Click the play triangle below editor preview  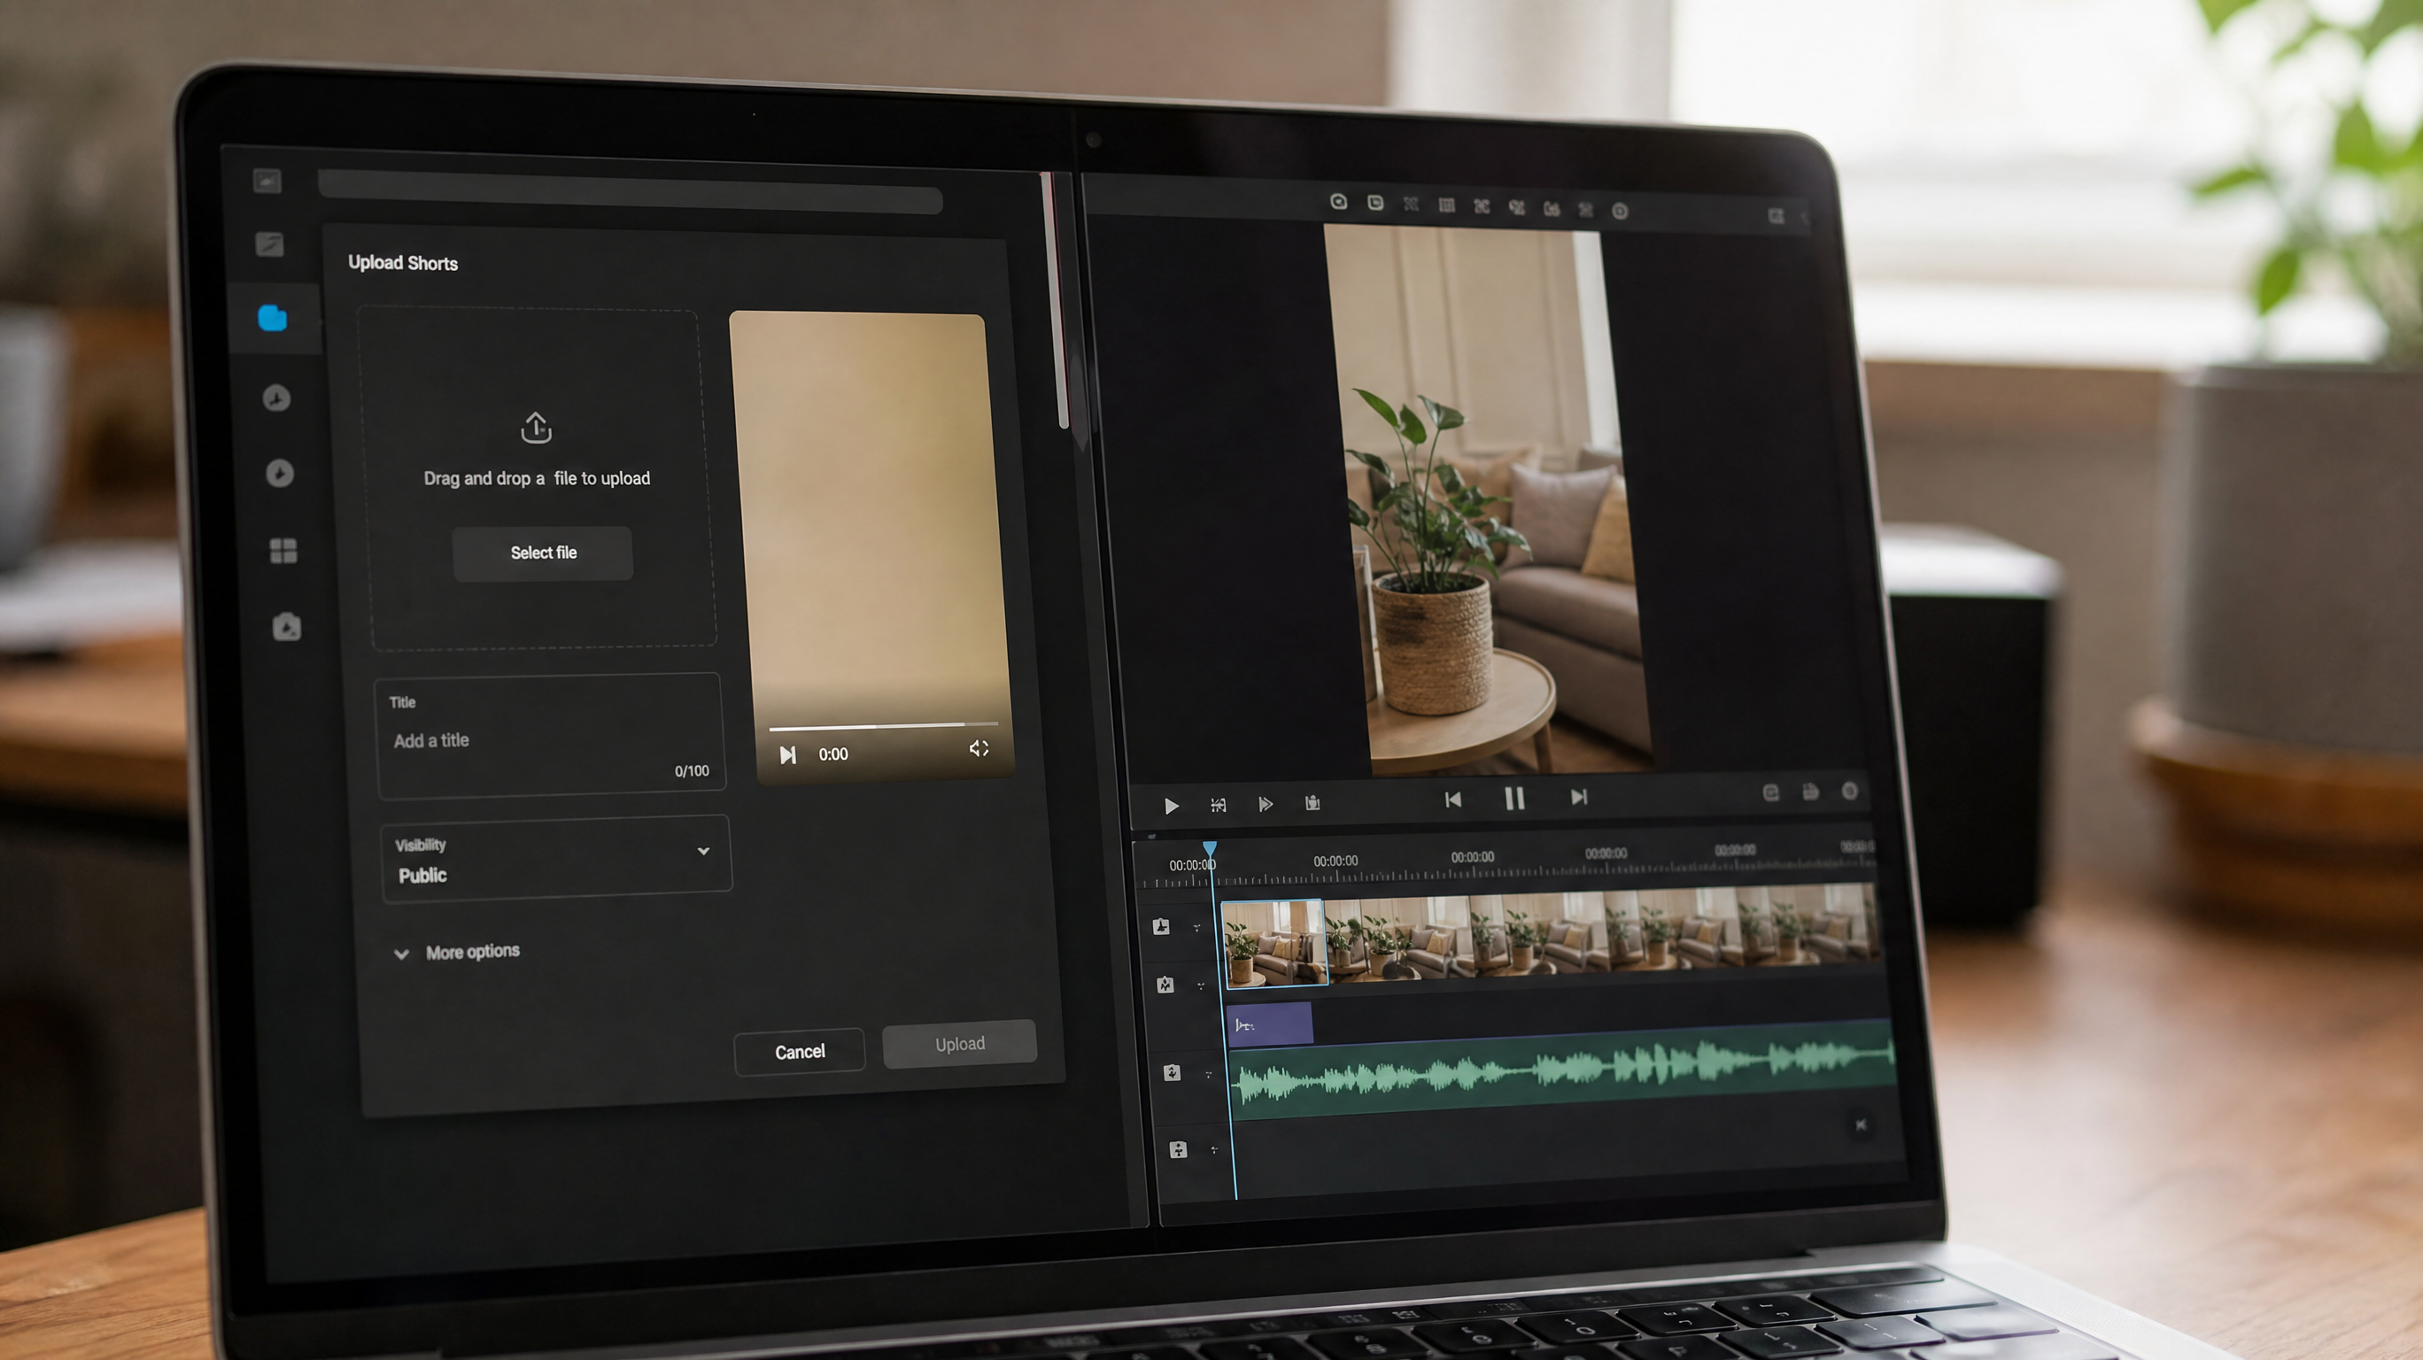(x=1171, y=806)
